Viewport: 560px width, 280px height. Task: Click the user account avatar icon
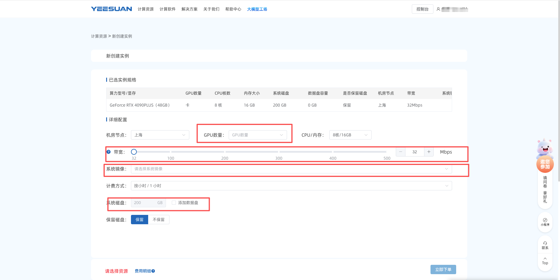(438, 9)
